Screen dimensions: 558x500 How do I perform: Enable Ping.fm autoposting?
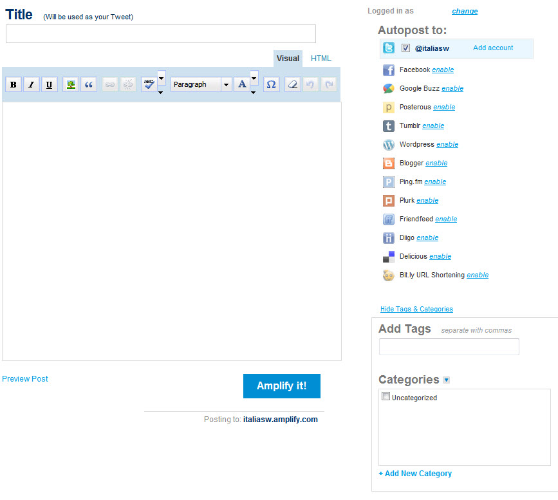[x=435, y=182]
